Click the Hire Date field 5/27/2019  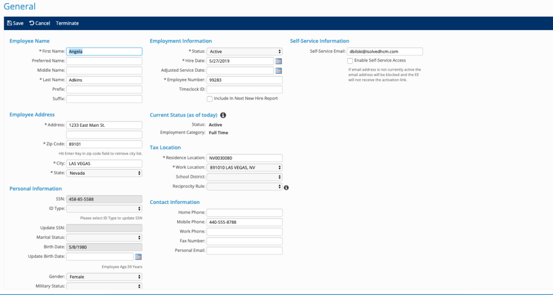tap(240, 61)
